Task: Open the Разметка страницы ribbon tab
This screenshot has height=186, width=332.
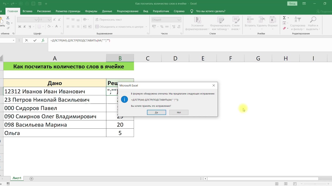Action: pos(68,11)
